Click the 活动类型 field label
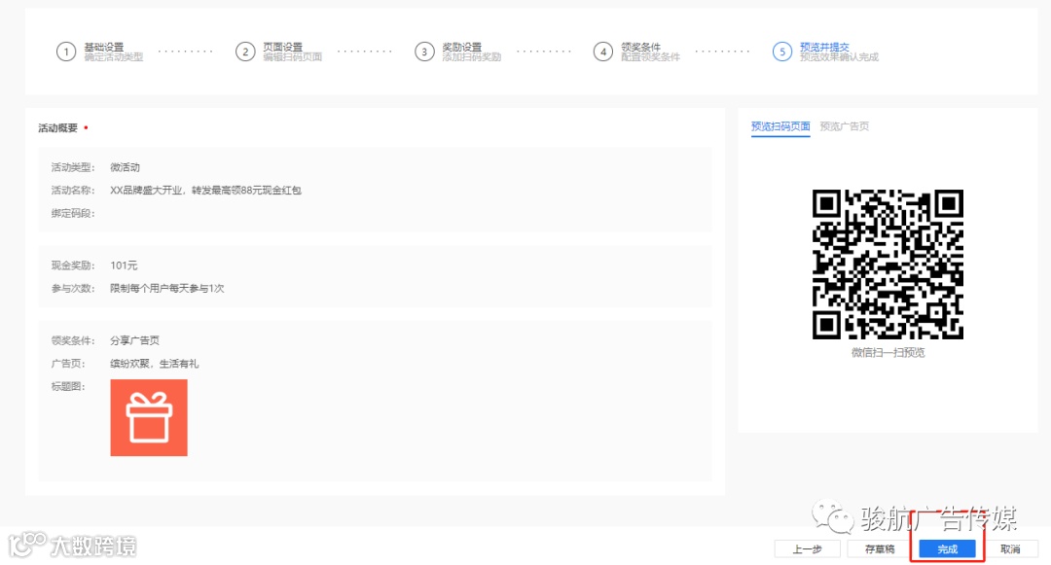The width and height of the screenshot is (1051, 565). pos(73,167)
